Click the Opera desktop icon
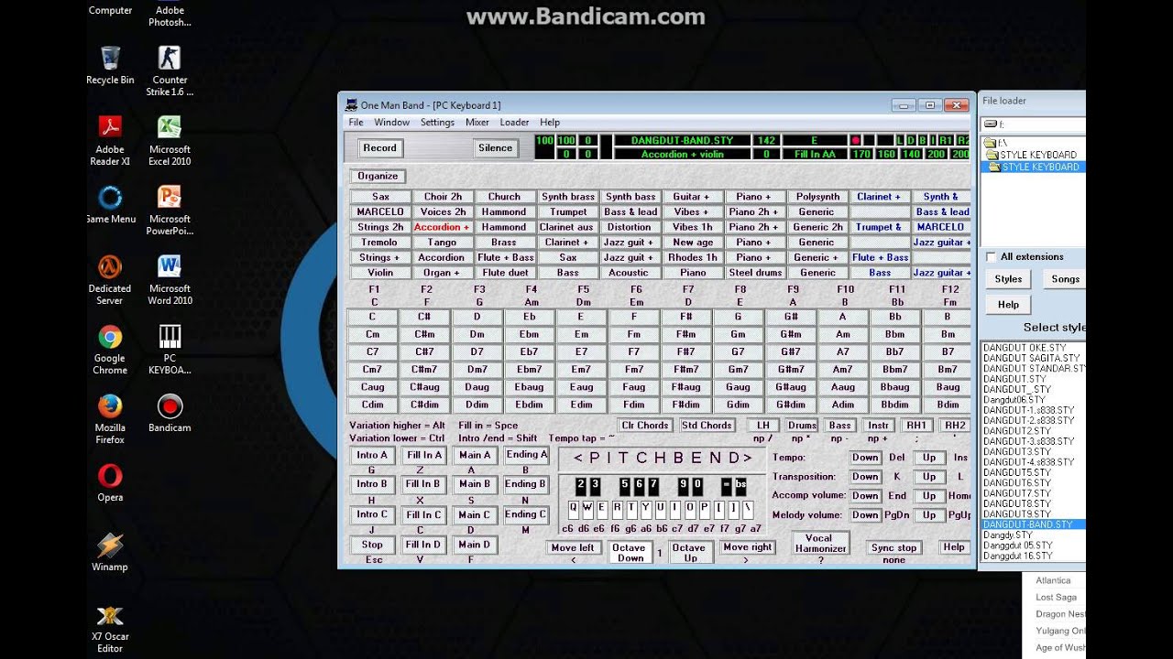 pos(110,482)
